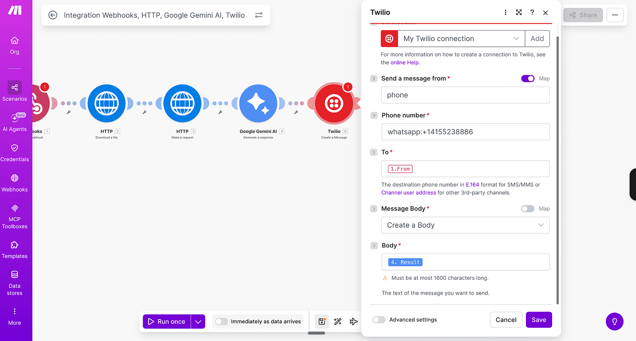Viewport: 636px width, 341px height.
Task: Open the lightbulb help button
Action: pyautogui.click(x=615, y=322)
